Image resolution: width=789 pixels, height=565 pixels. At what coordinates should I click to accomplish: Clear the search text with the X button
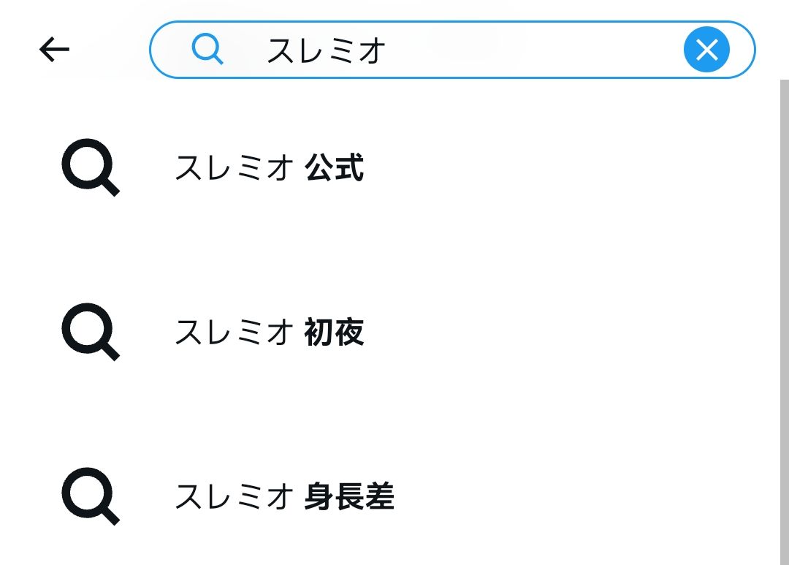(706, 50)
